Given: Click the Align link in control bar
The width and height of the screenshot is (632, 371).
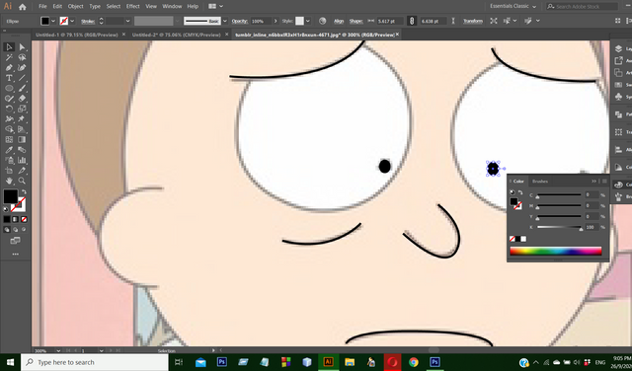Looking at the screenshot, I should [339, 21].
